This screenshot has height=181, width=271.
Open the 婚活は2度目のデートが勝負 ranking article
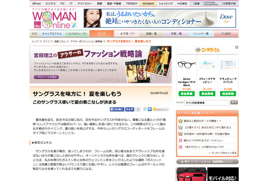(202, 121)
